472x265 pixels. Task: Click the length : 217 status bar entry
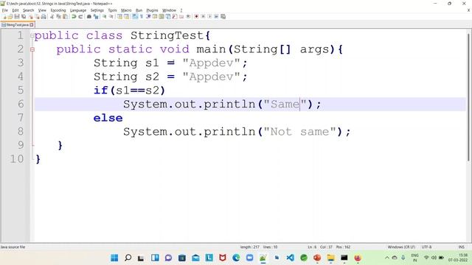tap(250, 247)
